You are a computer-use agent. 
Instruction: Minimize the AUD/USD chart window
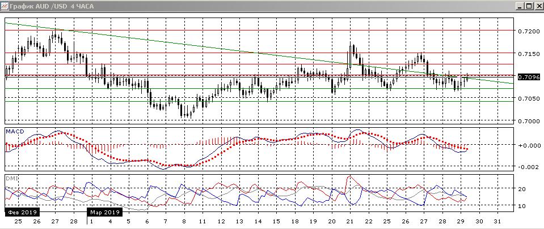[x=519, y=6]
